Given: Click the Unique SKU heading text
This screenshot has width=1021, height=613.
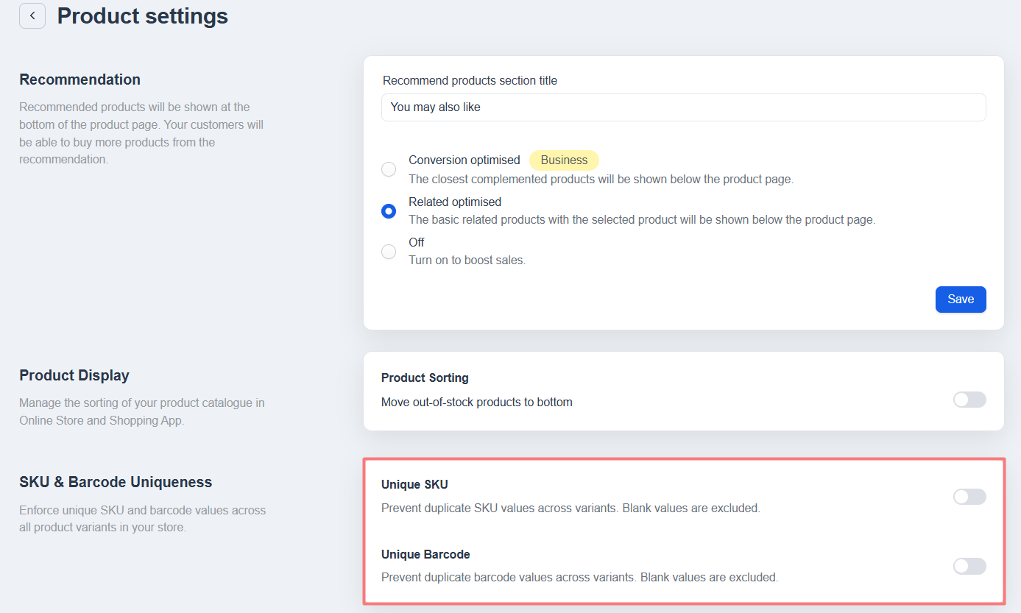Looking at the screenshot, I should tap(414, 484).
